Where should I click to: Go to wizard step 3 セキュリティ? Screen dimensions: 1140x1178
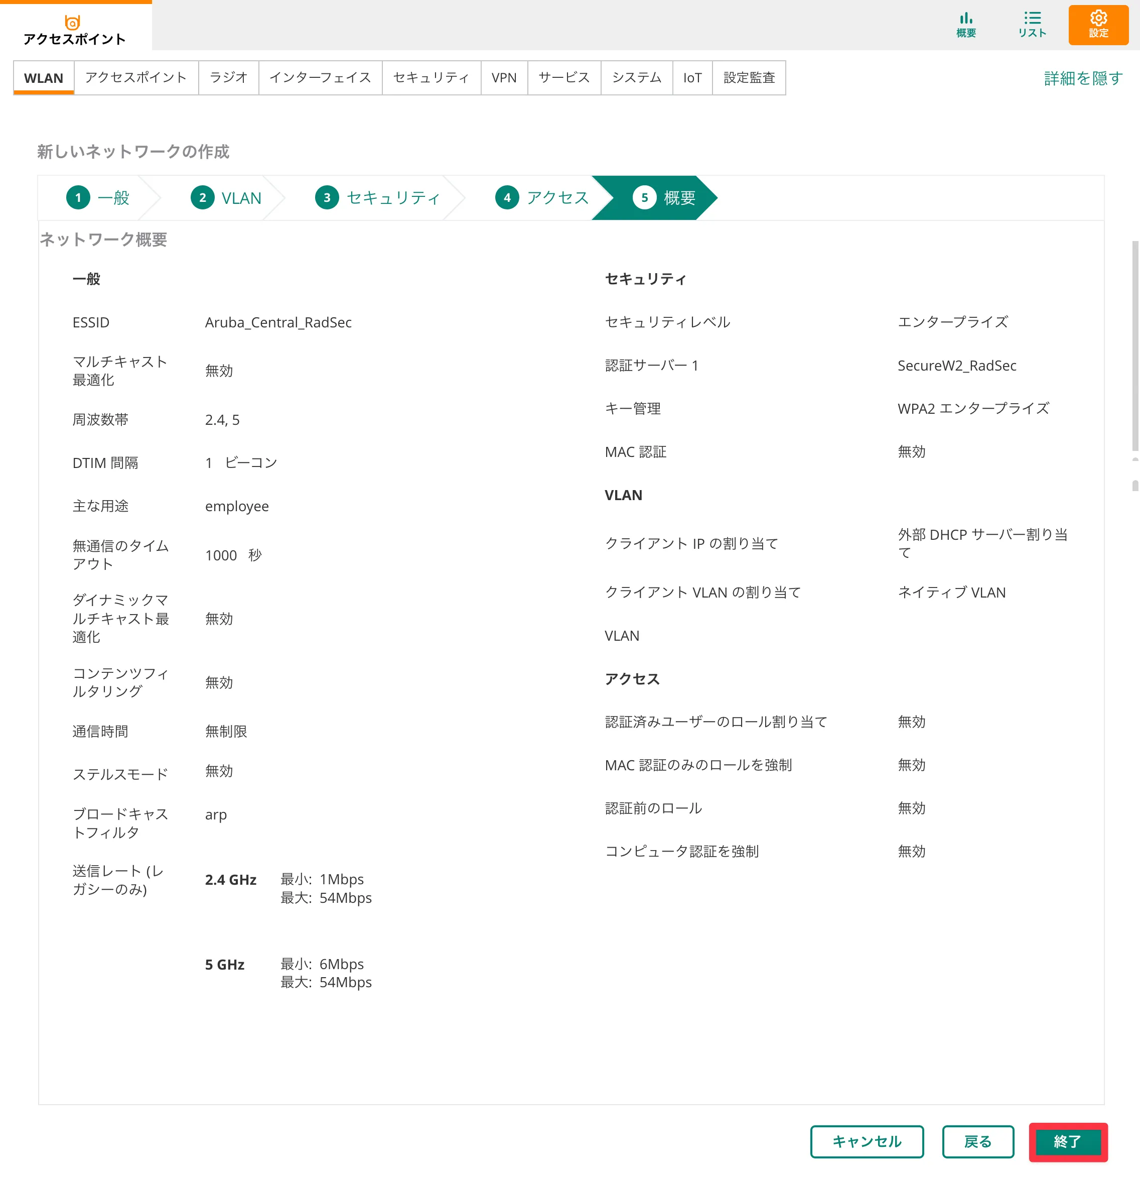click(378, 198)
